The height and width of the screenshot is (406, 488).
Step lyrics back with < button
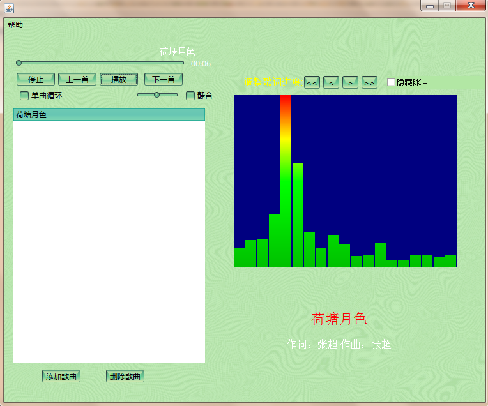[331, 83]
